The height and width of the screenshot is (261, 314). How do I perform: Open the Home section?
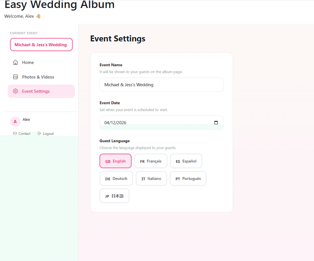click(28, 62)
